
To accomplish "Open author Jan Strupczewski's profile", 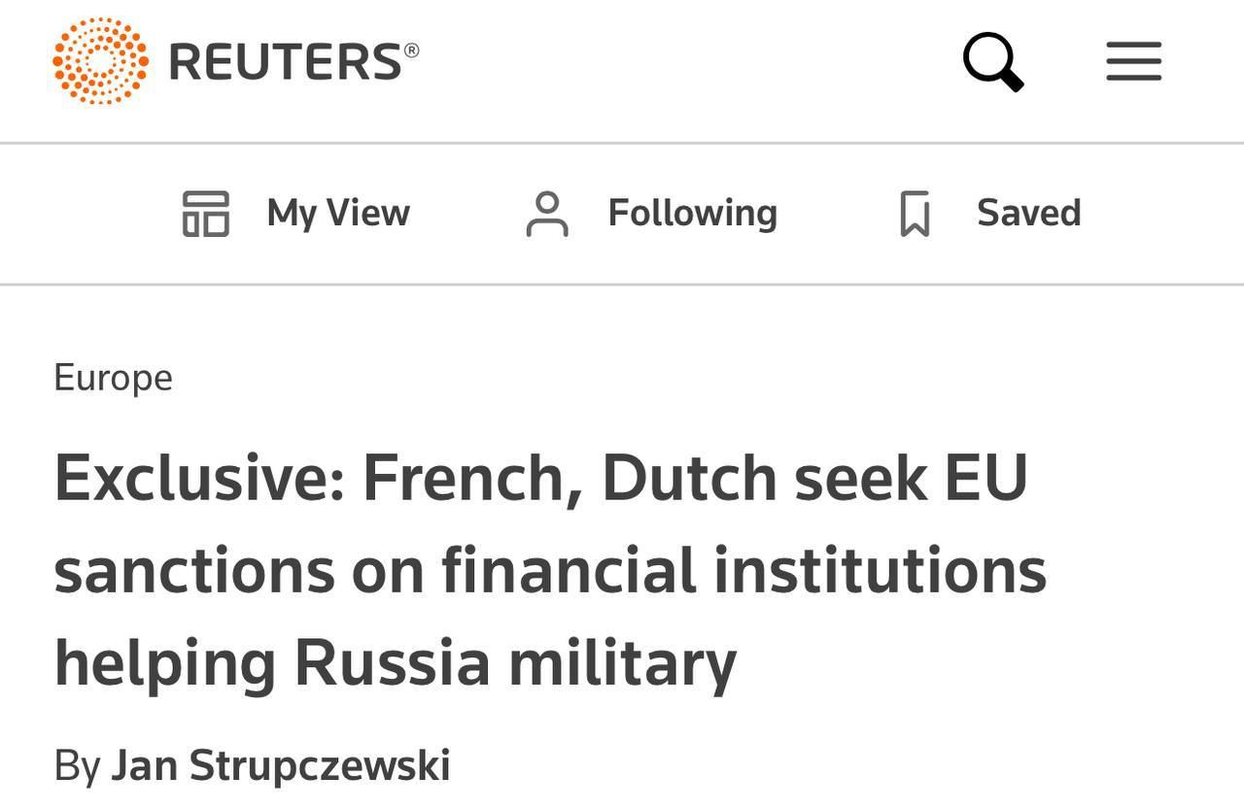I will coord(281,765).
